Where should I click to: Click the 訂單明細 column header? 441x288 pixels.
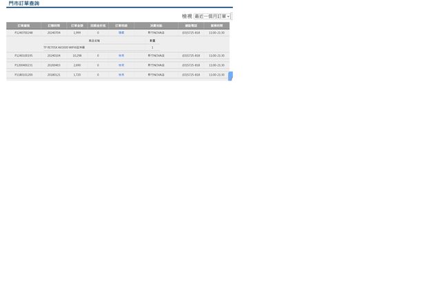121,25
